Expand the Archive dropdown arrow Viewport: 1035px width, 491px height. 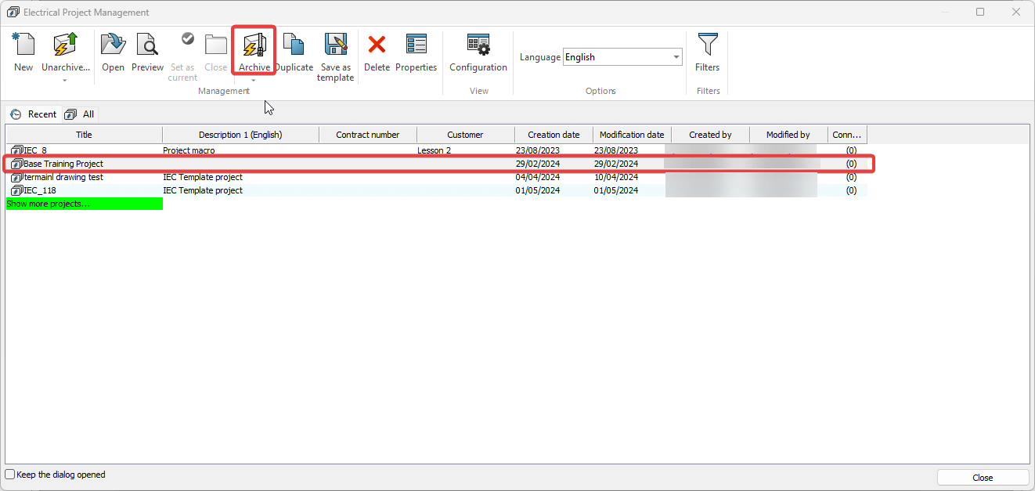pos(253,78)
